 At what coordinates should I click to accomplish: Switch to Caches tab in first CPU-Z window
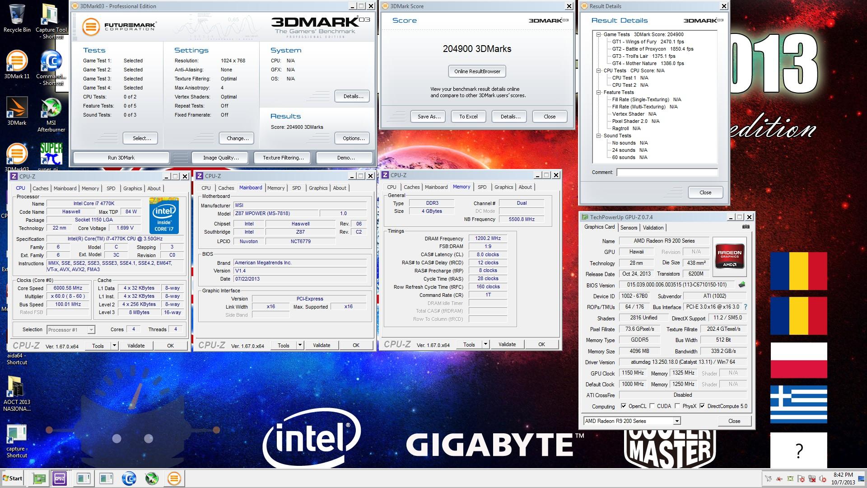(40, 188)
